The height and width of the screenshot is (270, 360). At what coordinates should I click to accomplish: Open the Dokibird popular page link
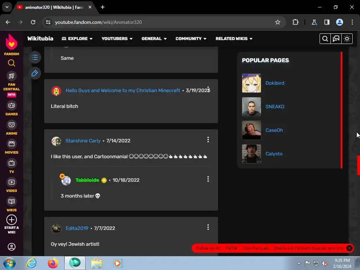[x=275, y=83]
